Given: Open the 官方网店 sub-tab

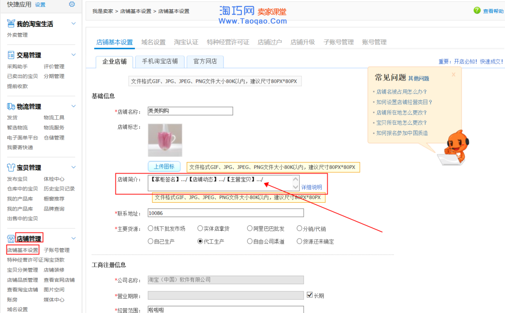Looking at the screenshot, I should point(205,61).
